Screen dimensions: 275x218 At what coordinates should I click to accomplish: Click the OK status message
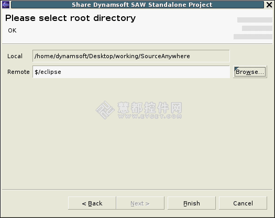click(12, 30)
